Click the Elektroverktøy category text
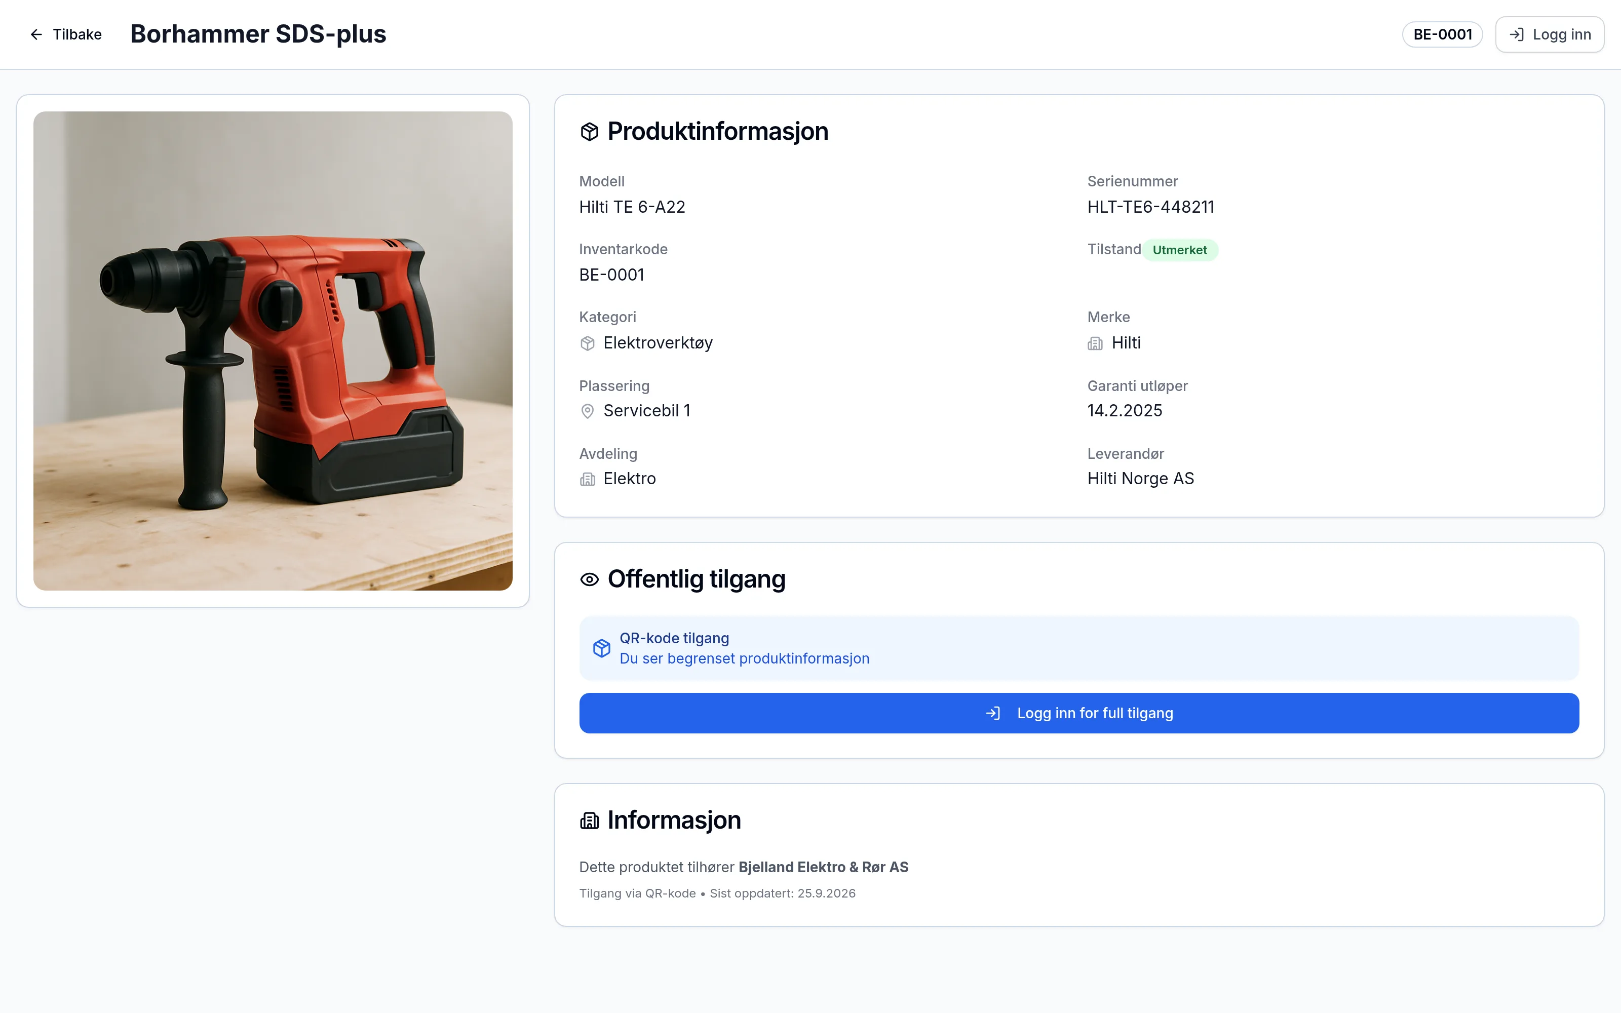The width and height of the screenshot is (1621, 1013). tap(658, 343)
